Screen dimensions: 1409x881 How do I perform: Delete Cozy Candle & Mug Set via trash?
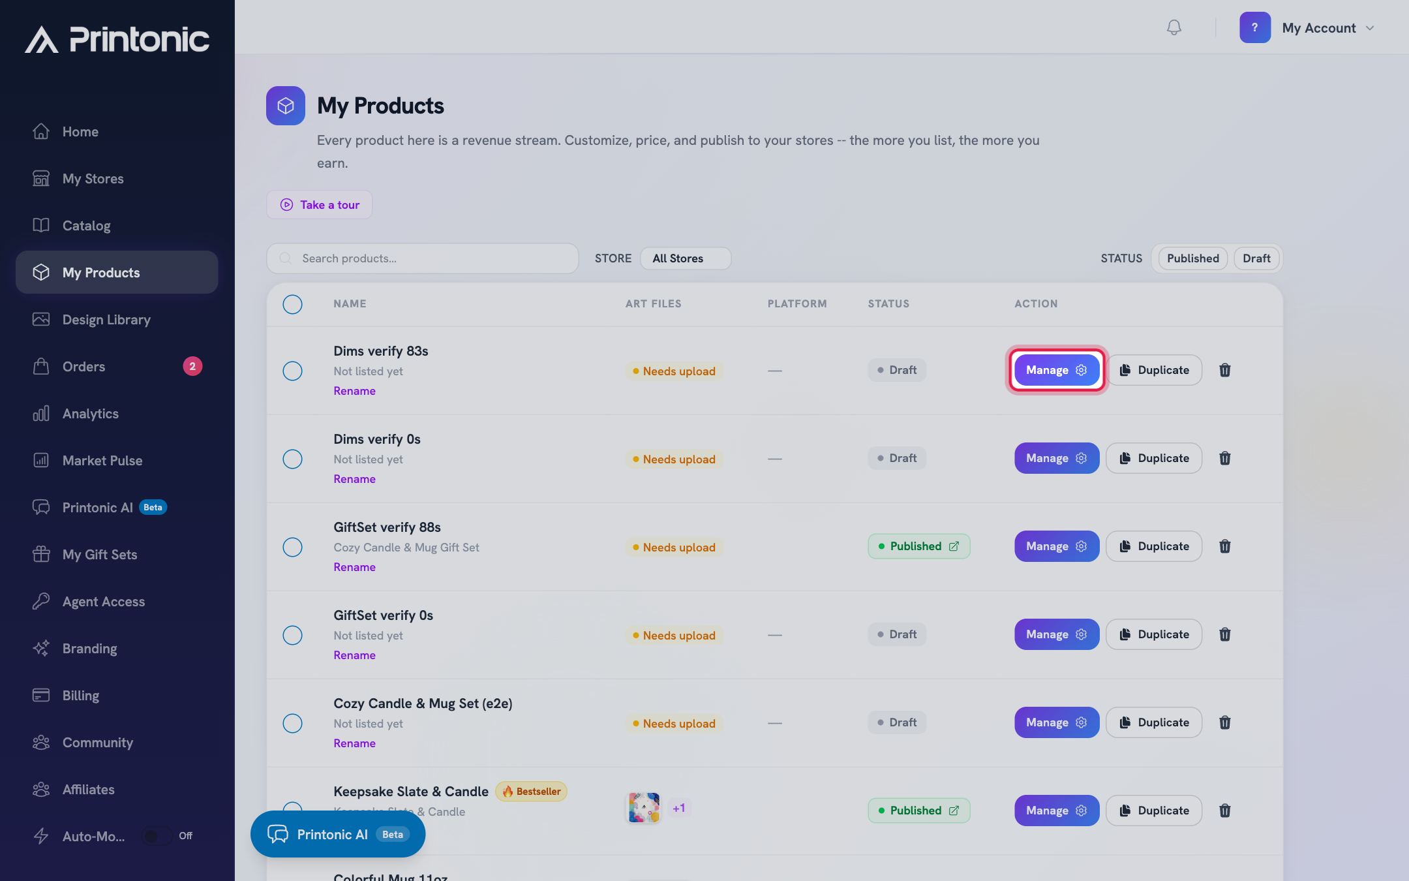coord(1225,722)
